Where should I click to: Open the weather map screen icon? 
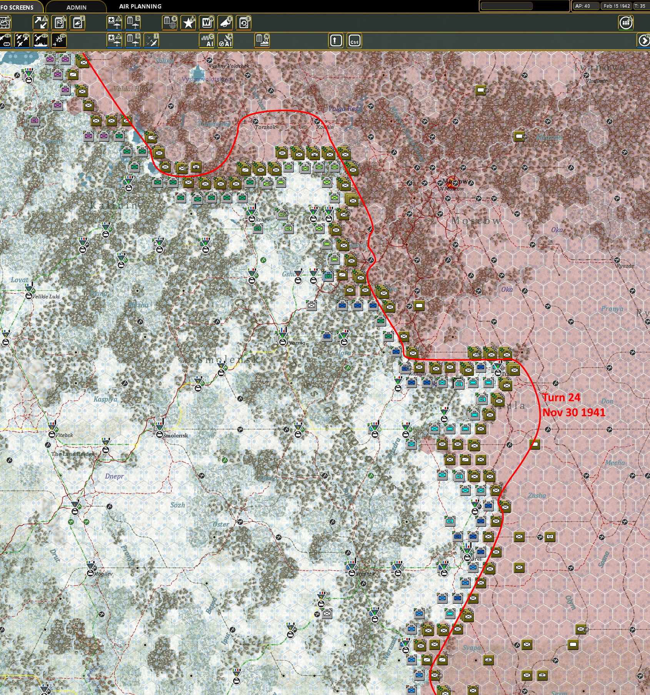(5, 23)
